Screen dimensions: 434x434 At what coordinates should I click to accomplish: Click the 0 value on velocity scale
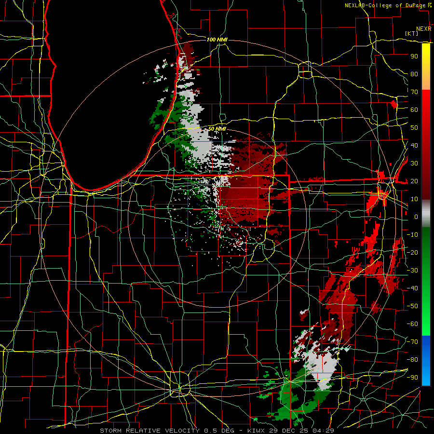tap(416, 217)
